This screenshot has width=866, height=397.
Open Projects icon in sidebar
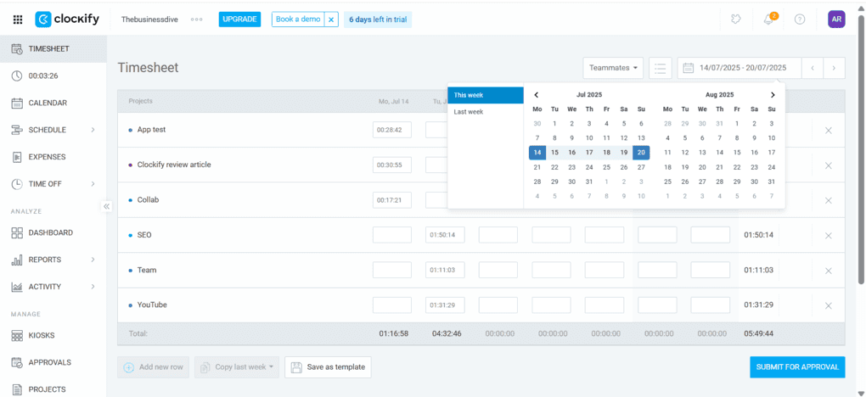(17, 389)
